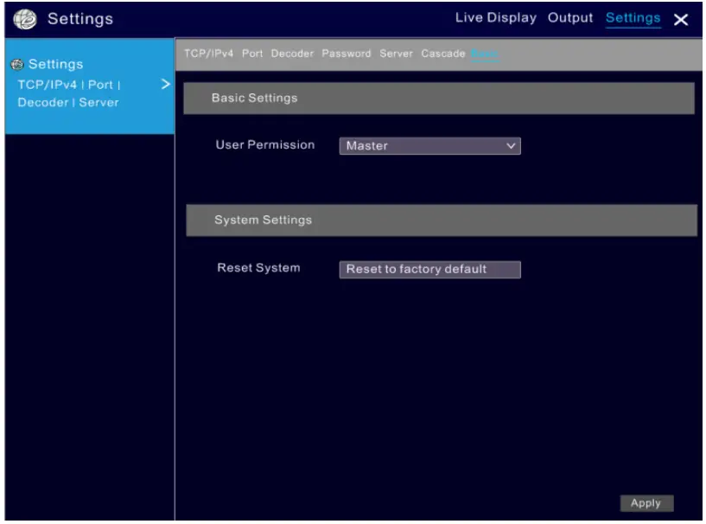Click Reset to factory default button

pyautogui.click(x=430, y=270)
